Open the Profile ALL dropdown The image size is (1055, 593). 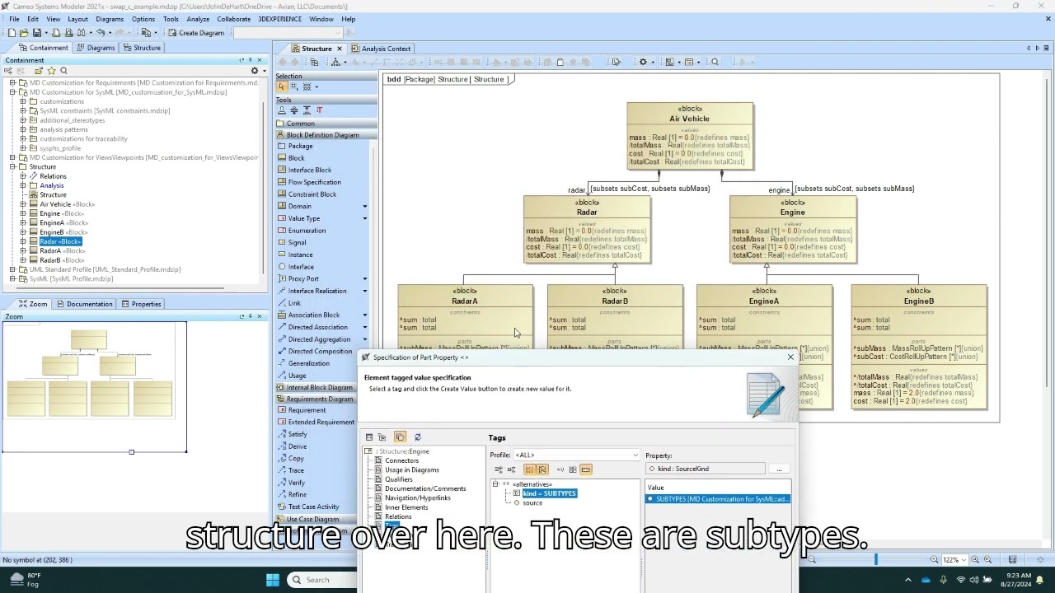click(635, 455)
